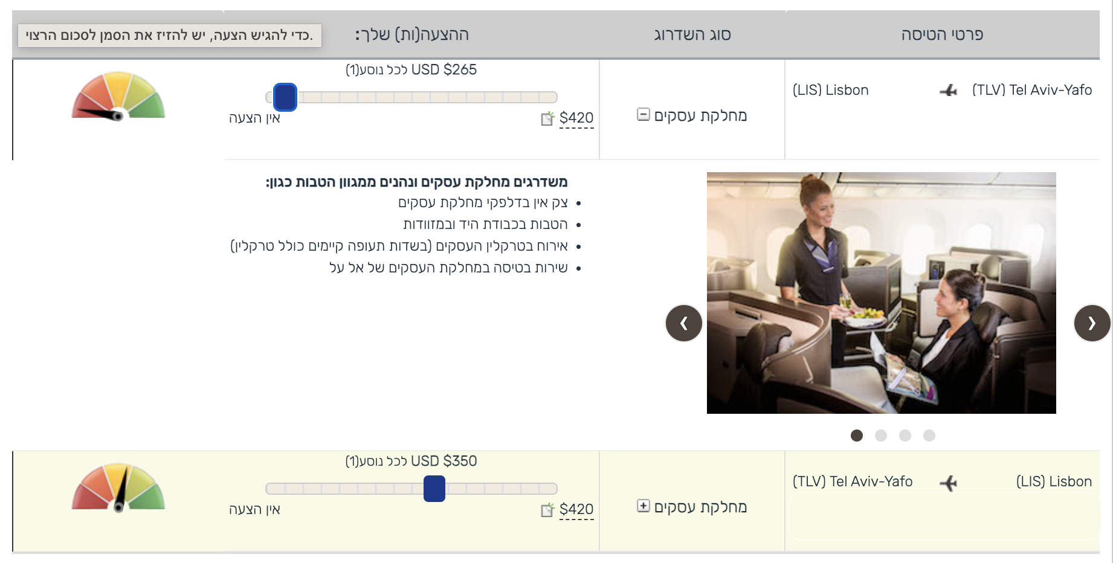
Task: Select the second carousel navigation dot
Action: coord(880,435)
